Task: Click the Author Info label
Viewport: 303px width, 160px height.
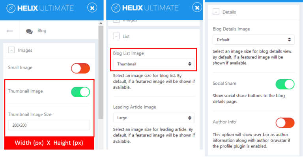Action: (x=224, y=122)
